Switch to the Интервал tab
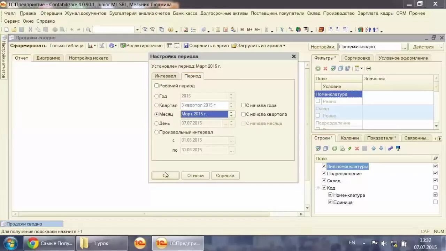446x251 pixels. point(166,76)
